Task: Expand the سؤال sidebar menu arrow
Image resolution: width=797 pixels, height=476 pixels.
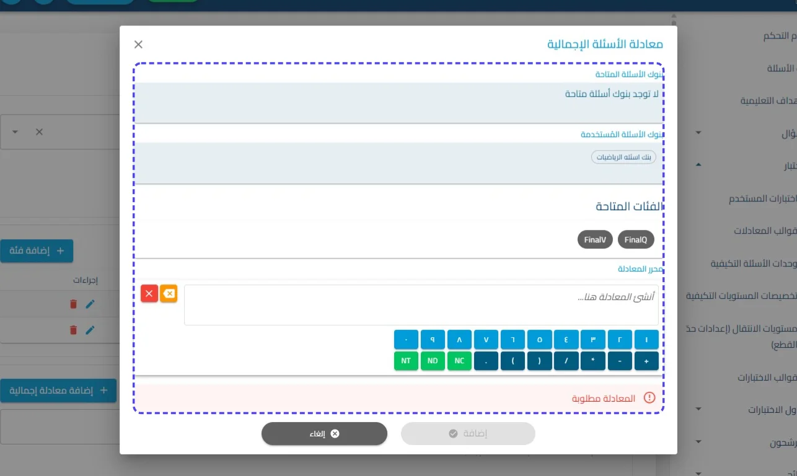Action: 698,133
